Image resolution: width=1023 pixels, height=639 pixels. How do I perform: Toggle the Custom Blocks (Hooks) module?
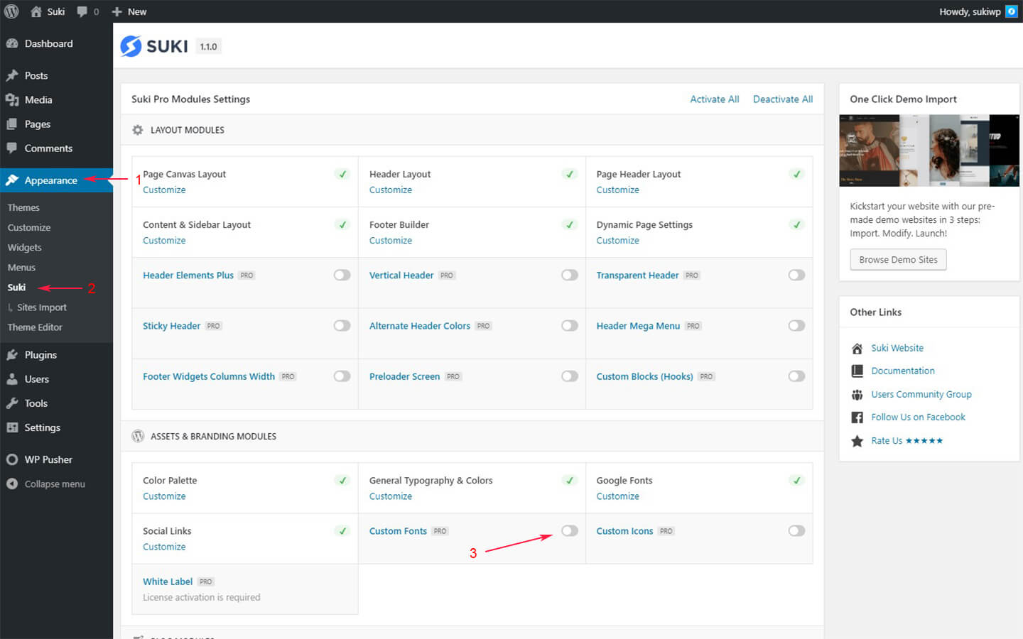point(796,376)
